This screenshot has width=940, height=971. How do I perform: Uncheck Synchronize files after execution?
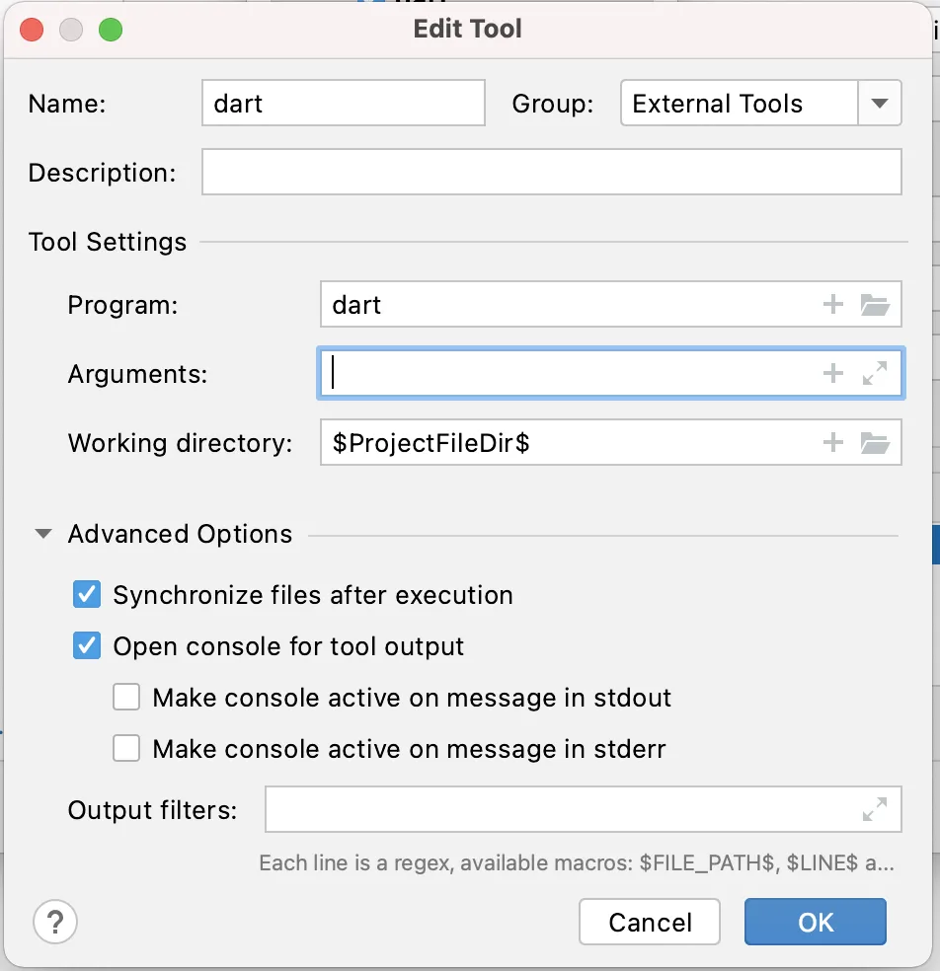[87, 595]
